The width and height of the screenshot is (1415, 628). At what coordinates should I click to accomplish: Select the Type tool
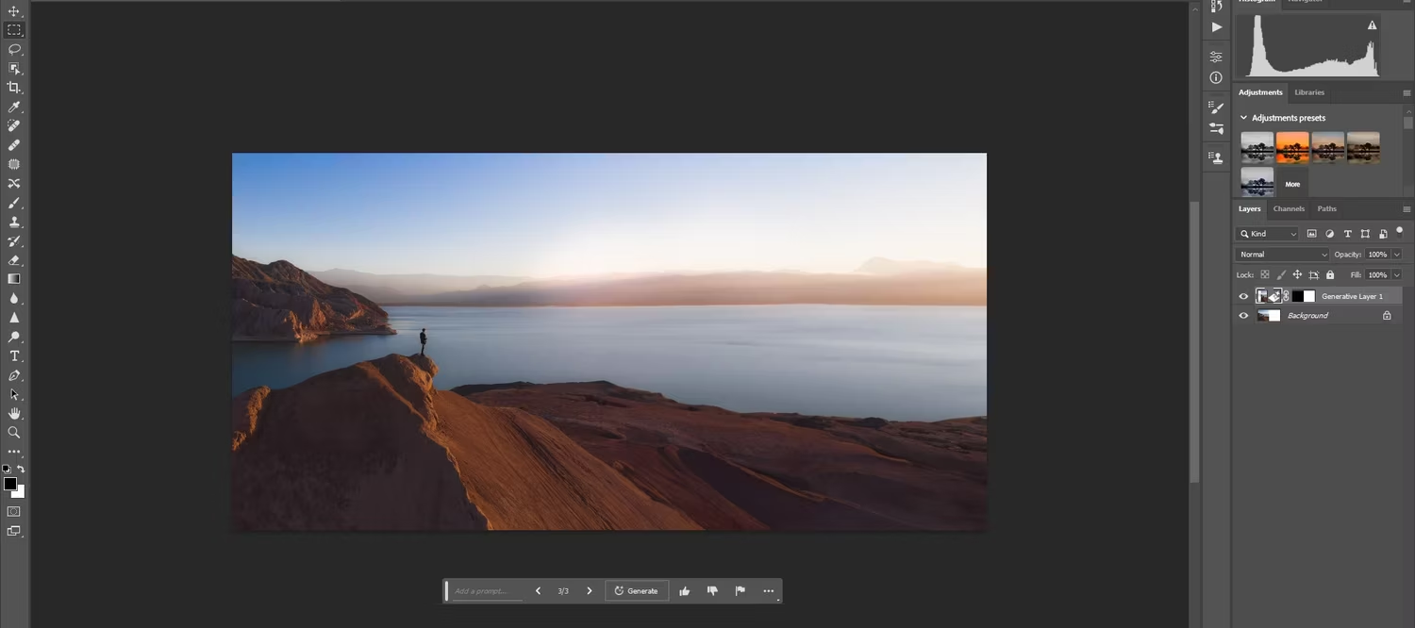[x=14, y=355]
